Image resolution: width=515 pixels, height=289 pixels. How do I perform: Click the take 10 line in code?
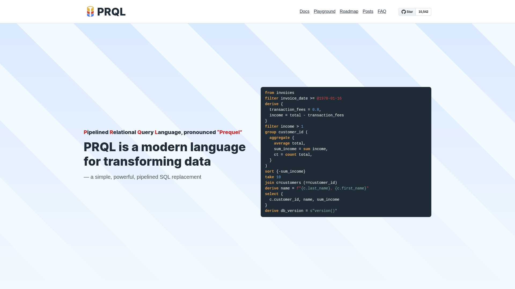(273, 177)
